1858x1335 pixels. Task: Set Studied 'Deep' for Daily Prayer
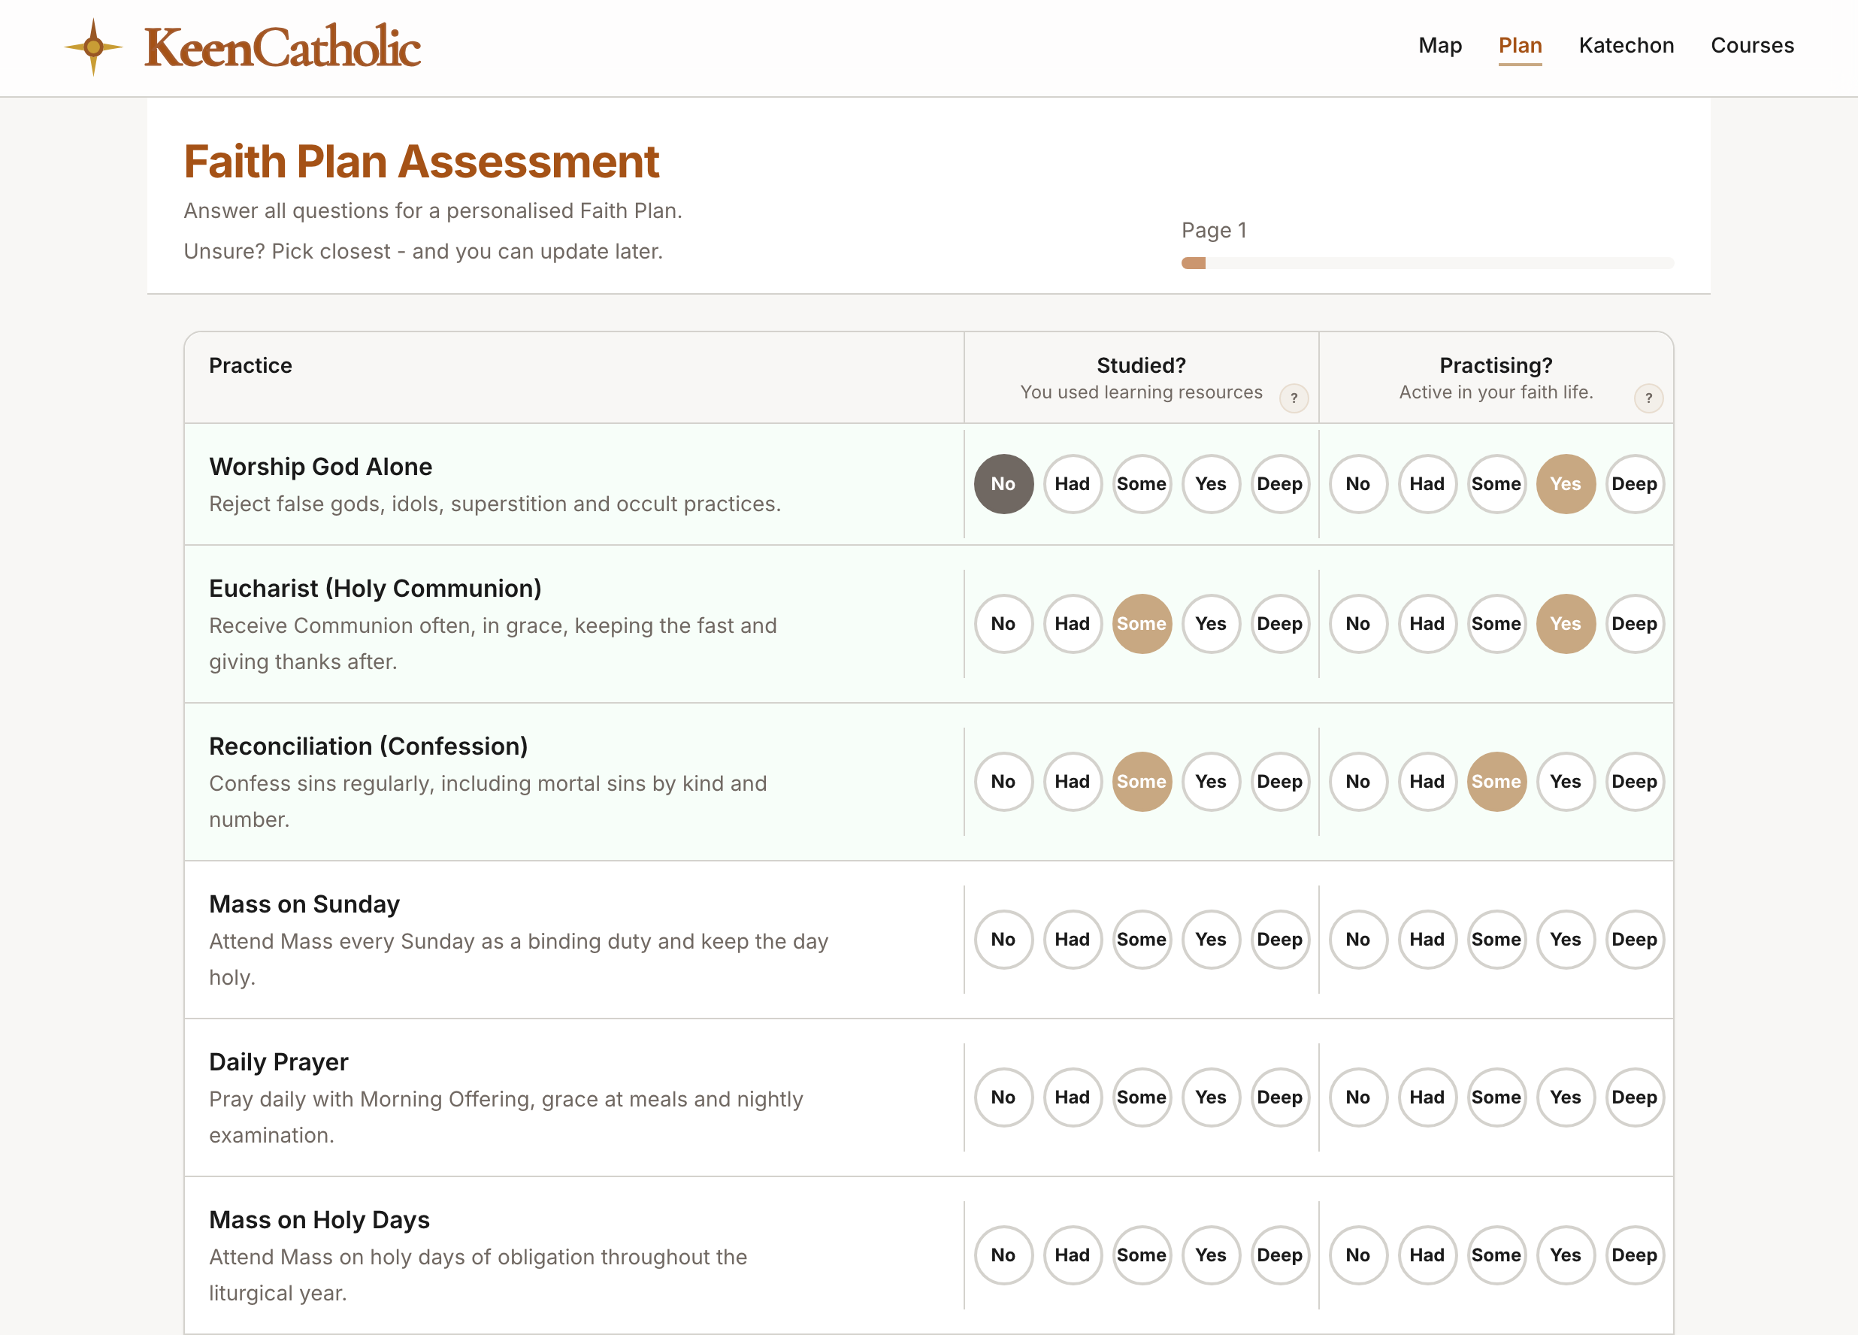pyautogui.click(x=1279, y=1097)
